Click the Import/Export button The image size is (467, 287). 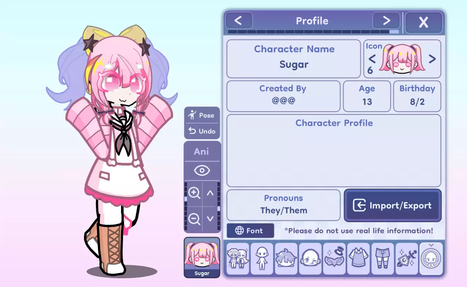393,205
